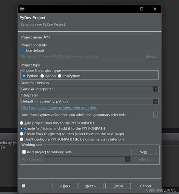Open the help question mark icon

(x=23, y=186)
